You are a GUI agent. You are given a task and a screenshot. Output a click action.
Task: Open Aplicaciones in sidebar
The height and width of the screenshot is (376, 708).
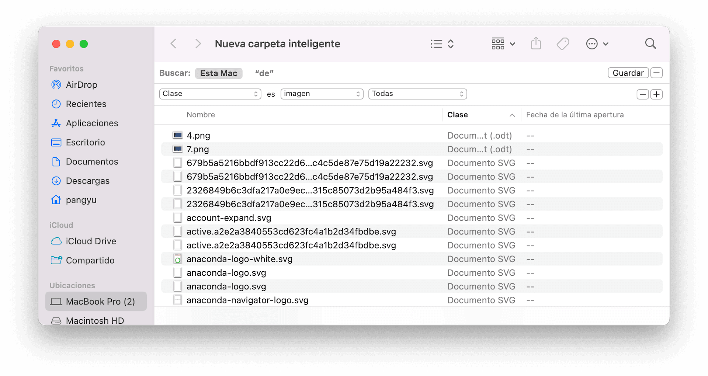coord(96,123)
